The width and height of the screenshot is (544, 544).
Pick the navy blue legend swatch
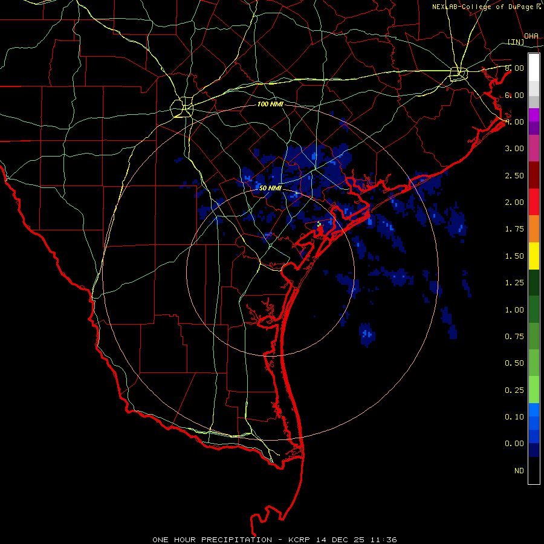point(534,450)
